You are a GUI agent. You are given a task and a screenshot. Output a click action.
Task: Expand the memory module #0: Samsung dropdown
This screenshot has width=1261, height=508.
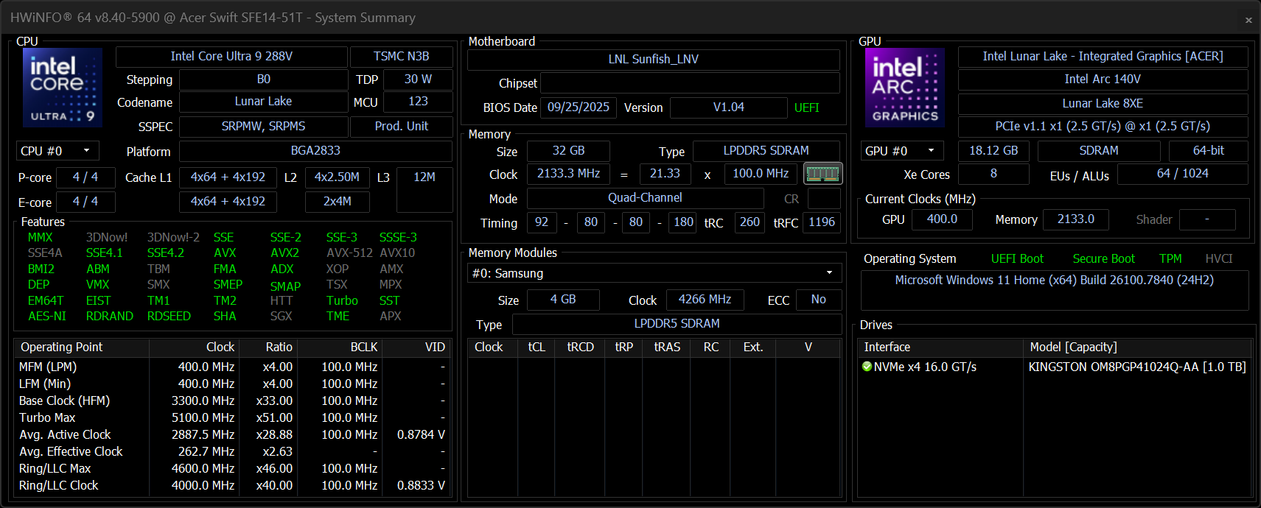tap(654, 273)
